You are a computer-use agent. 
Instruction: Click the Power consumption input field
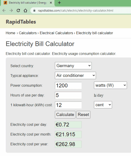point(68,86)
